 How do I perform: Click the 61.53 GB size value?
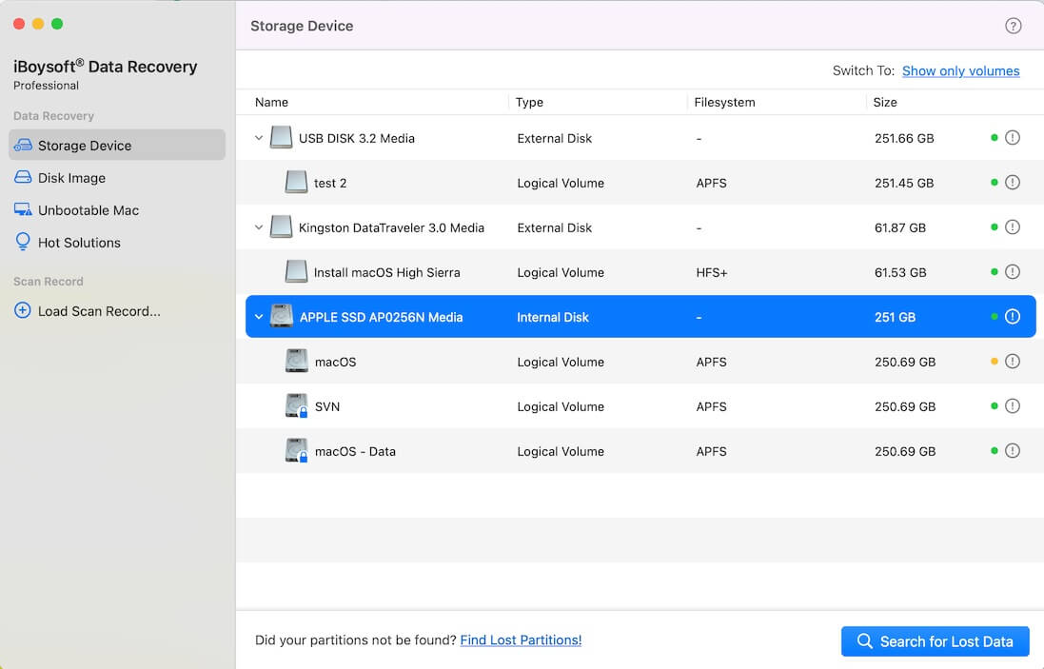900,273
